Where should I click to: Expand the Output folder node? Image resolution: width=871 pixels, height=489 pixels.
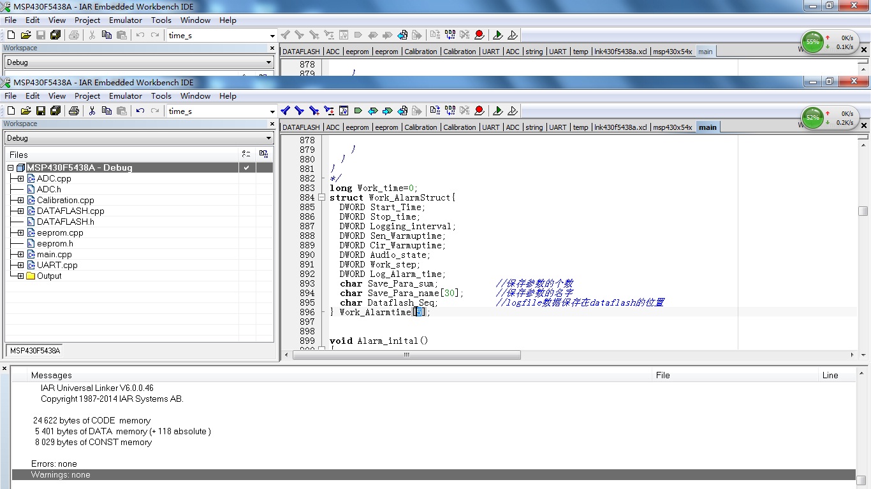coord(21,276)
